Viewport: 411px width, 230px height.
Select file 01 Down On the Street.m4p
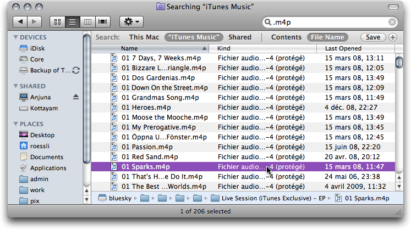click(243, 88)
